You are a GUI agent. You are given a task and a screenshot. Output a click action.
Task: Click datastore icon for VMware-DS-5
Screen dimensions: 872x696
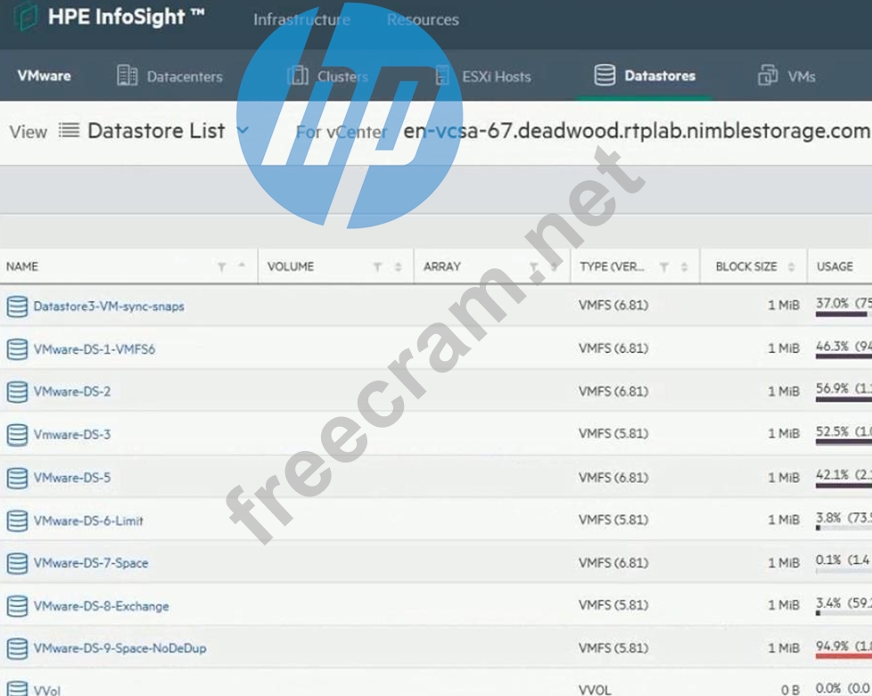click(17, 478)
